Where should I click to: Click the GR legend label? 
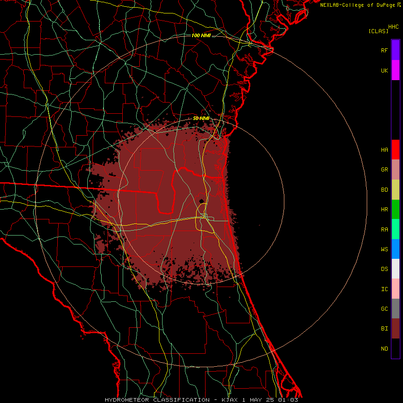click(384, 170)
